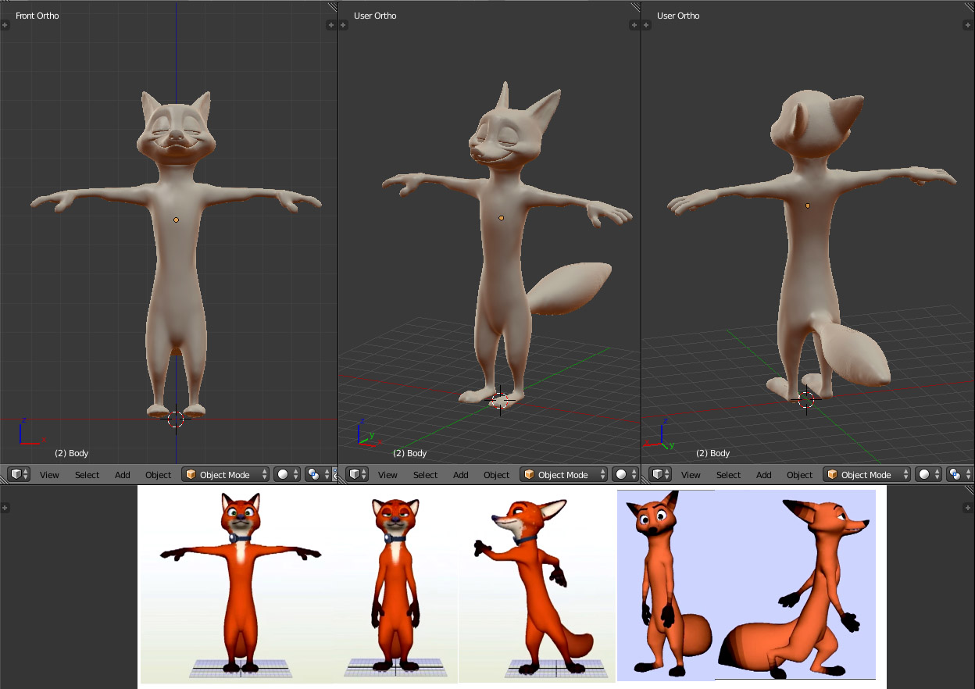Click 3D cursor in middle viewport
This screenshot has width=975, height=689.
coord(500,401)
